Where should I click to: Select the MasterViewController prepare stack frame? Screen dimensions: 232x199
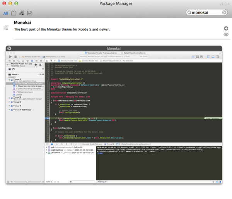28,86
